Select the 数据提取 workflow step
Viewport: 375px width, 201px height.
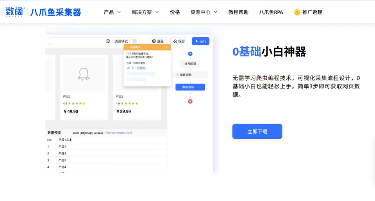coord(190,87)
